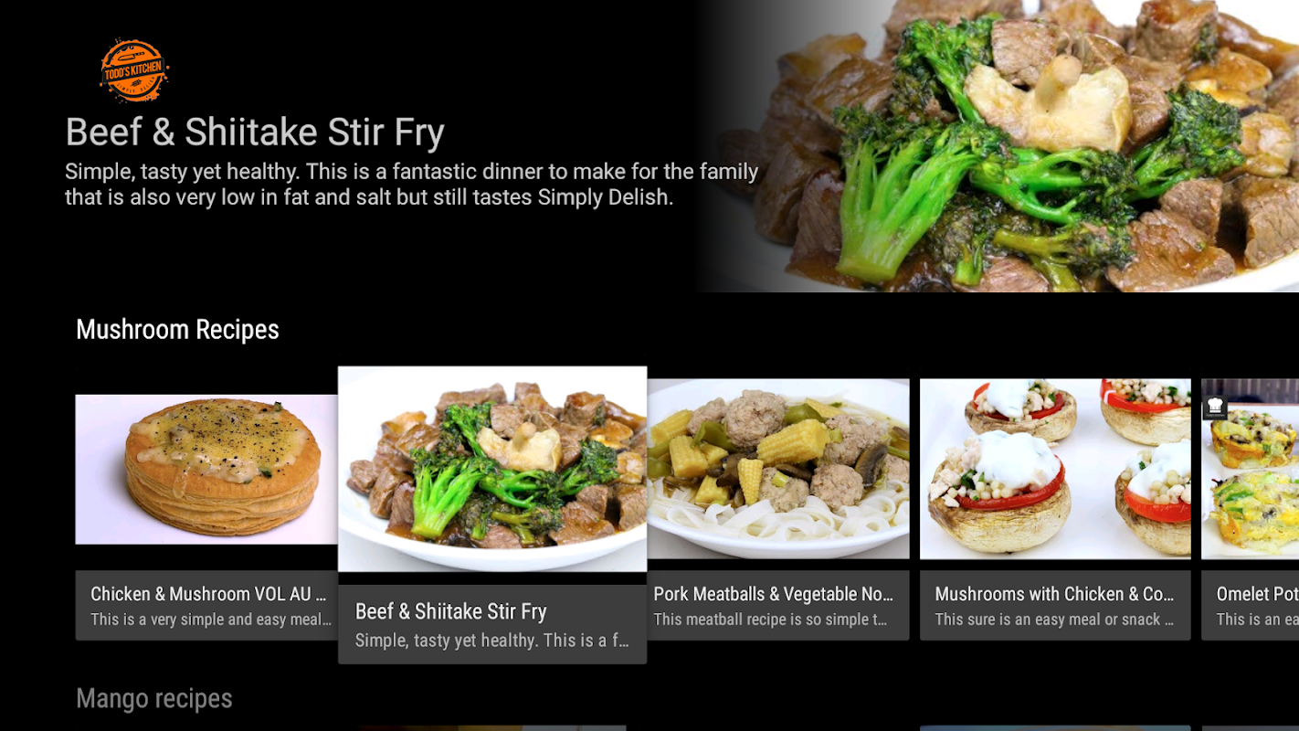This screenshot has height=731, width=1299.
Task: Click the Omelet card title text
Action: [x=1257, y=594]
